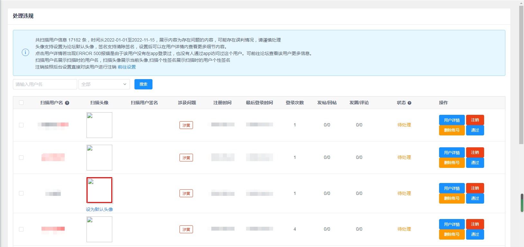Open 用户详情 for the first row
Image resolution: width=524 pixels, height=247 pixels.
click(x=452, y=120)
